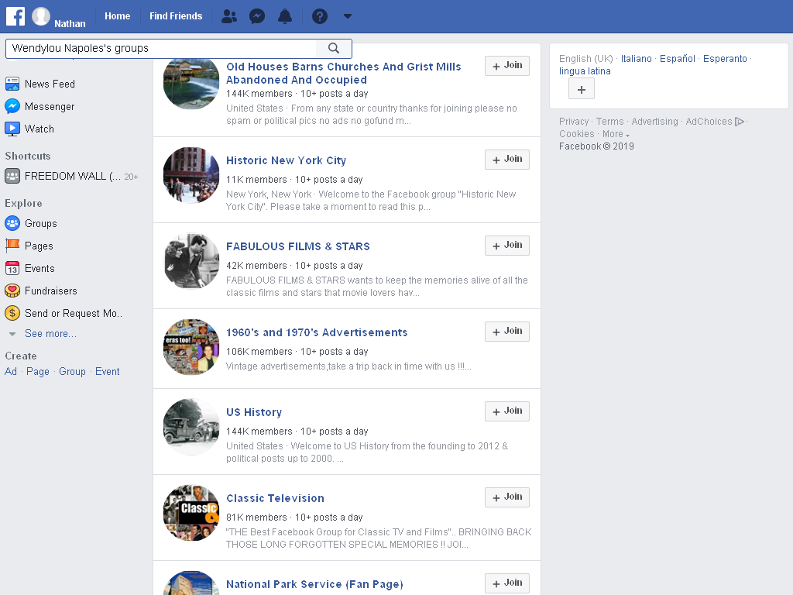The height and width of the screenshot is (595, 793).
Task: Open Messenger in left sidebar
Action: point(50,107)
